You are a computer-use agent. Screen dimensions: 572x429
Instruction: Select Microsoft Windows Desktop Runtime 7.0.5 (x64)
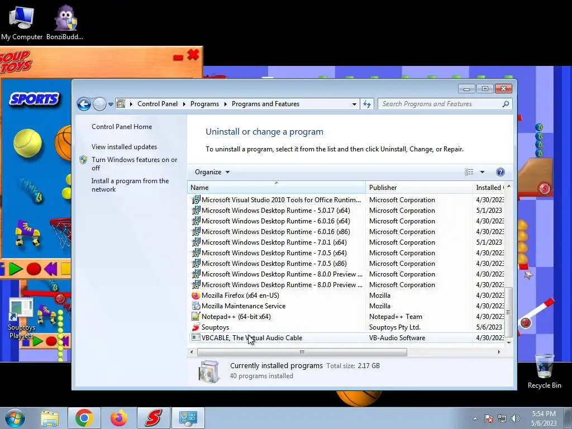(346, 253)
